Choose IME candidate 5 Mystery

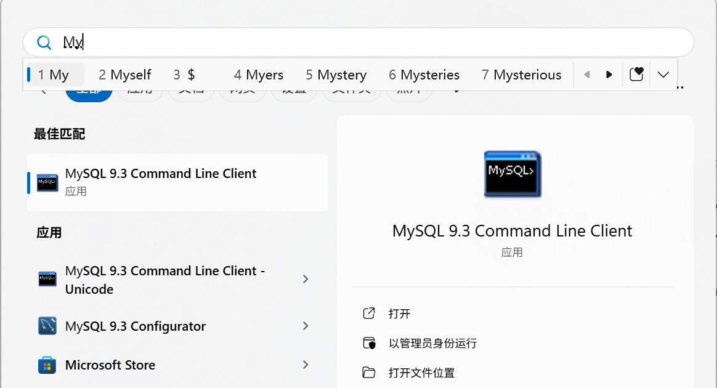[x=336, y=75]
